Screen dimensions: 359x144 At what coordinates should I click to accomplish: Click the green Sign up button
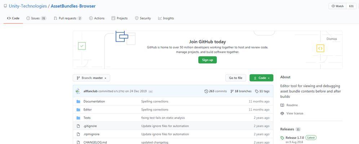(x=207, y=60)
